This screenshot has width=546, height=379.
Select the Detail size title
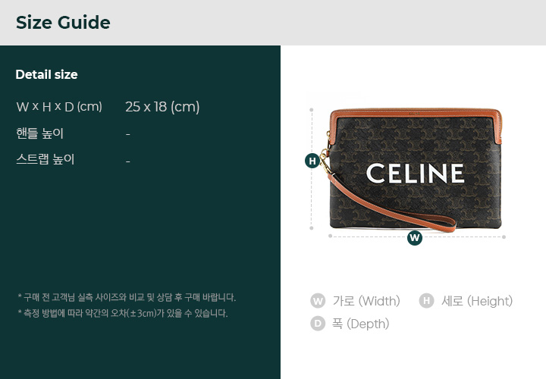coord(47,74)
